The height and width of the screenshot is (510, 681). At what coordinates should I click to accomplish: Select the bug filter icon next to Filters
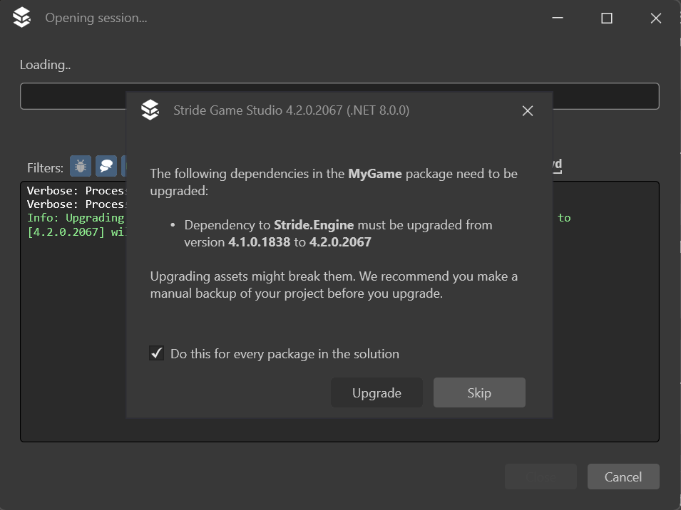pyautogui.click(x=80, y=166)
